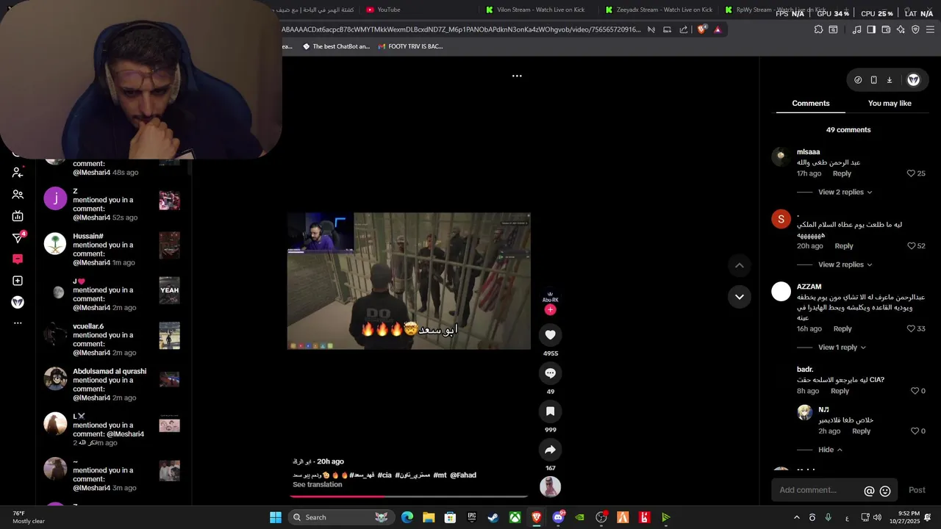Bookmark the video using the save icon

[x=550, y=411]
